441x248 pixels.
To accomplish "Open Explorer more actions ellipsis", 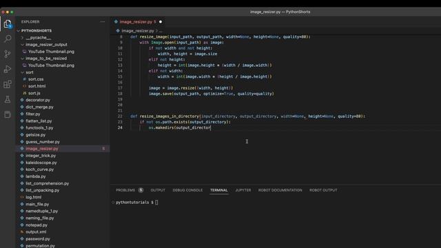I will click(103, 21).
